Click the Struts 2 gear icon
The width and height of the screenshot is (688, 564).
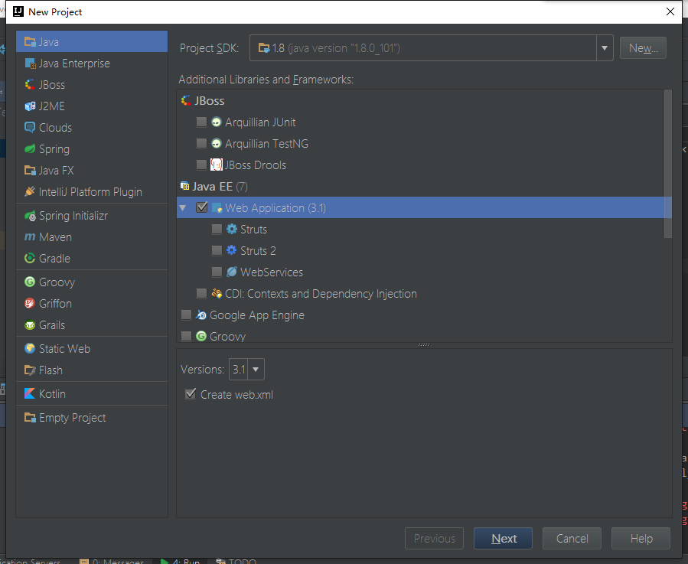pyautogui.click(x=232, y=250)
